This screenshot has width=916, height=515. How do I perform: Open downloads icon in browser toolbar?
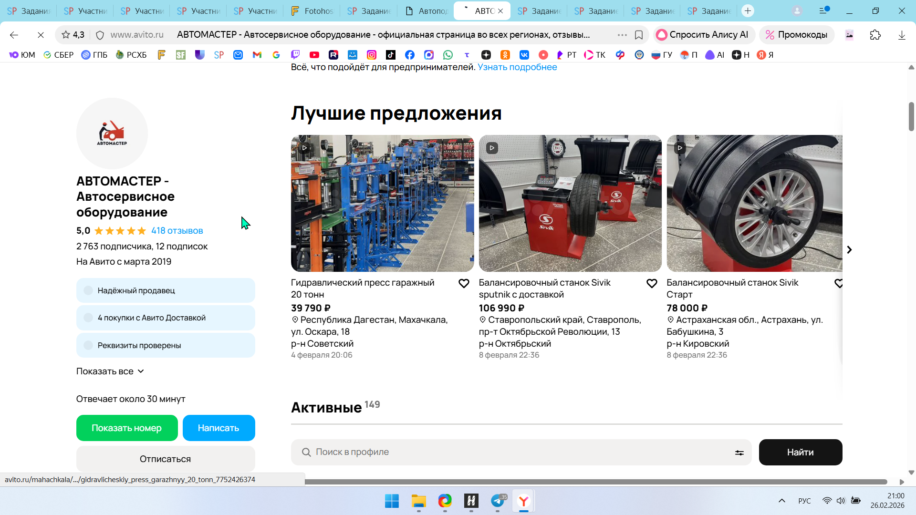pos(901,35)
